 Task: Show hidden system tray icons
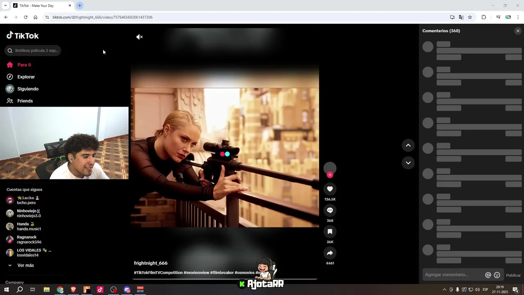coord(445,290)
